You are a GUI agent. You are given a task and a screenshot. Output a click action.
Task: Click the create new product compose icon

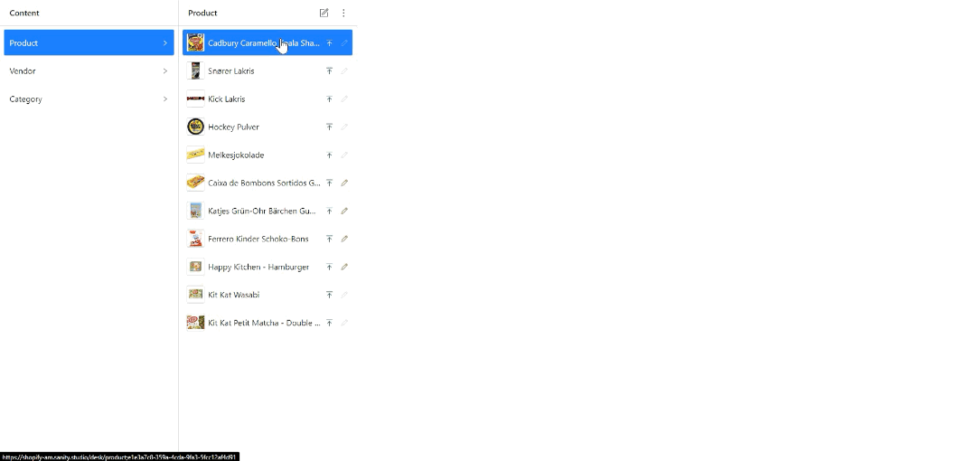(x=324, y=13)
